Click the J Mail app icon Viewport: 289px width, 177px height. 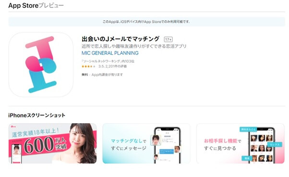coord(41,64)
